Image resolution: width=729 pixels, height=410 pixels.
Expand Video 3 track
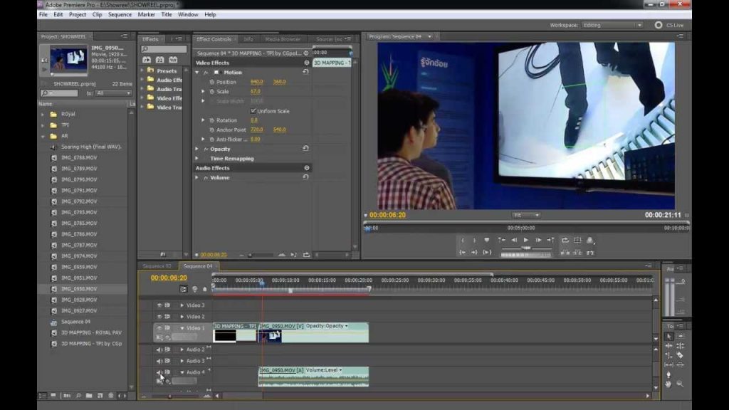[182, 305]
